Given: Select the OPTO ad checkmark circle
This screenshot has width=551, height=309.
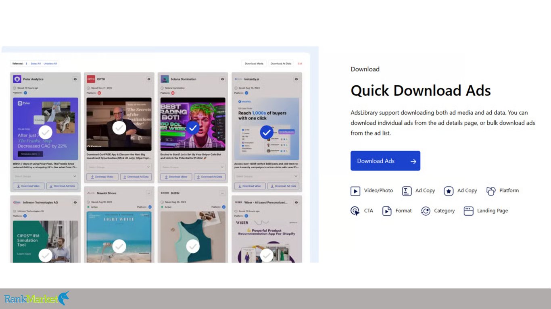Looking at the screenshot, I should (x=119, y=128).
